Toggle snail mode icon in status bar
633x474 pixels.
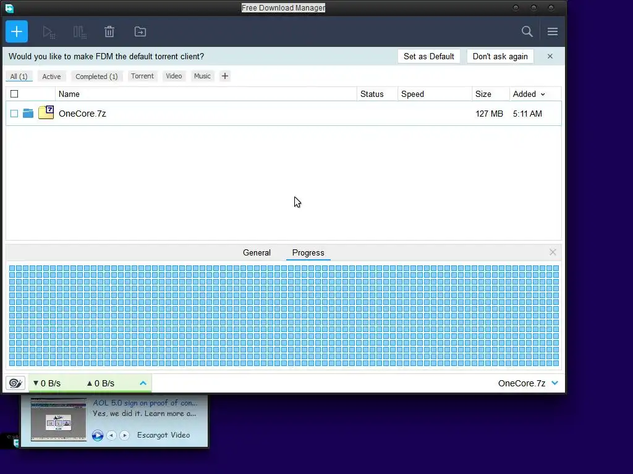pos(15,383)
